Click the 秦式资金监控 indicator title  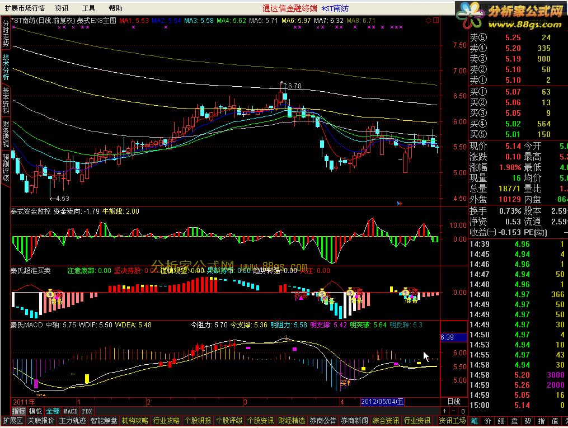[30, 211]
